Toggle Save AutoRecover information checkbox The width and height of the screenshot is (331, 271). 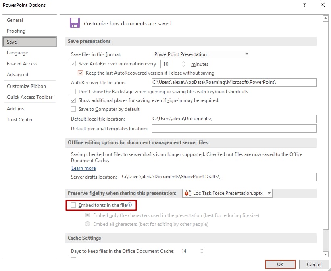click(73, 64)
